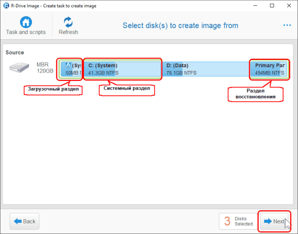The width and height of the screenshot is (298, 234).
Task: Refresh the disk list
Action: tap(68, 25)
